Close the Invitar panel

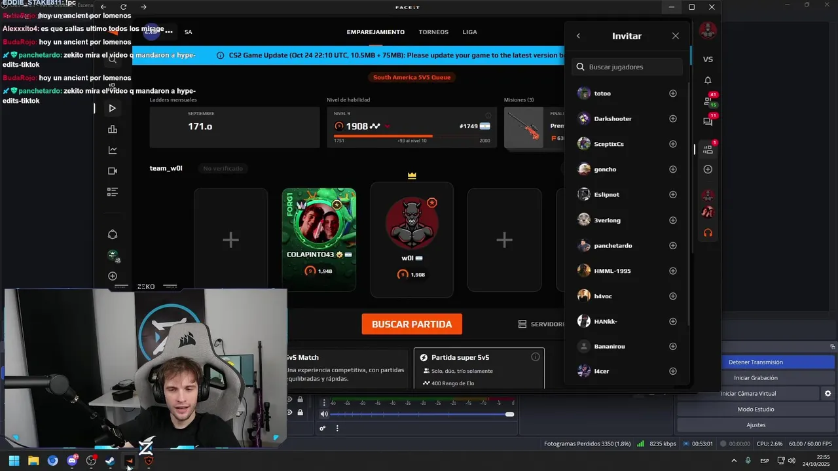pyautogui.click(x=676, y=36)
